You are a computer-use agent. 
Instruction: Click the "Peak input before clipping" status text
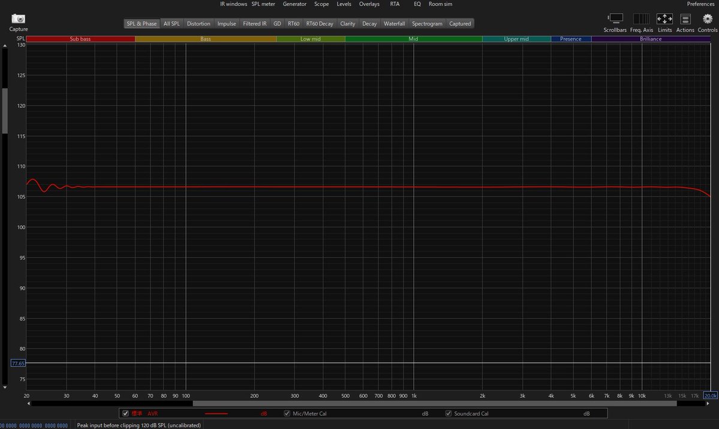click(139, 425)
